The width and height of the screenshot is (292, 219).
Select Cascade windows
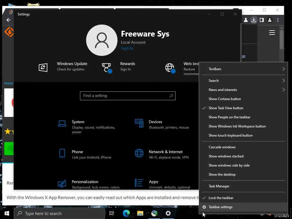point(244,147)
